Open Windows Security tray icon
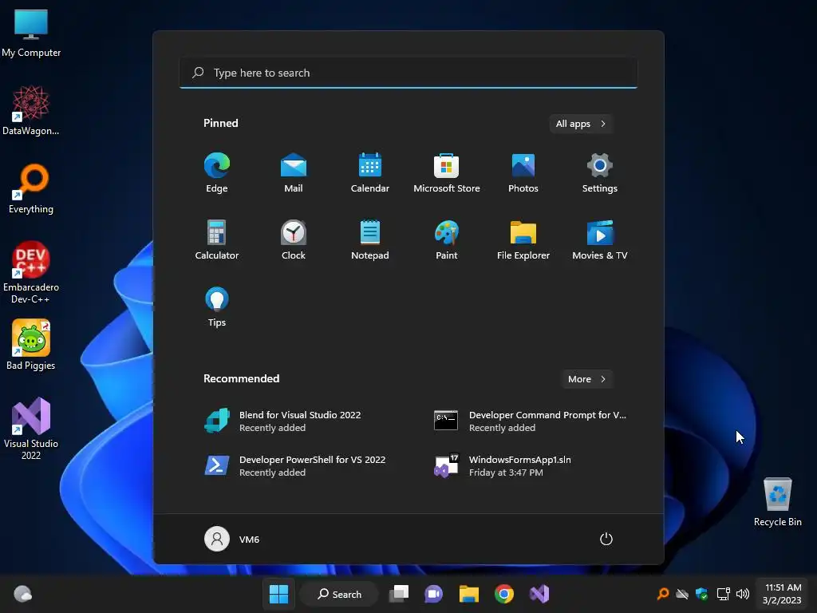 click(702, 594)
